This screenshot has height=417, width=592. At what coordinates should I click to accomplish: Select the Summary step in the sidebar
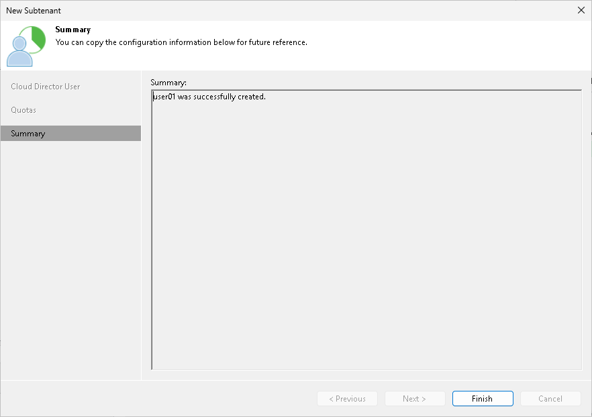tap(28, 133)
